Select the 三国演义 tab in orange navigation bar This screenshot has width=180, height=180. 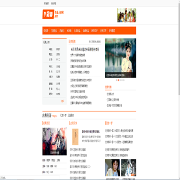tap(54, 30)
